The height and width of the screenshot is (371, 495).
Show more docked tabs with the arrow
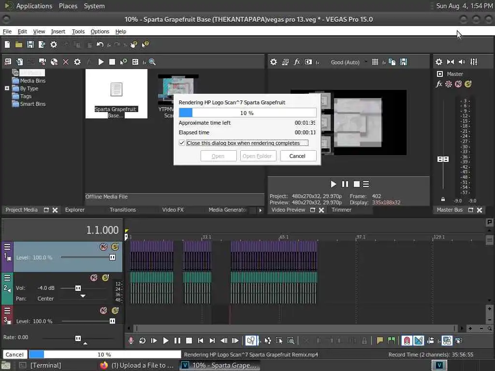260,210
